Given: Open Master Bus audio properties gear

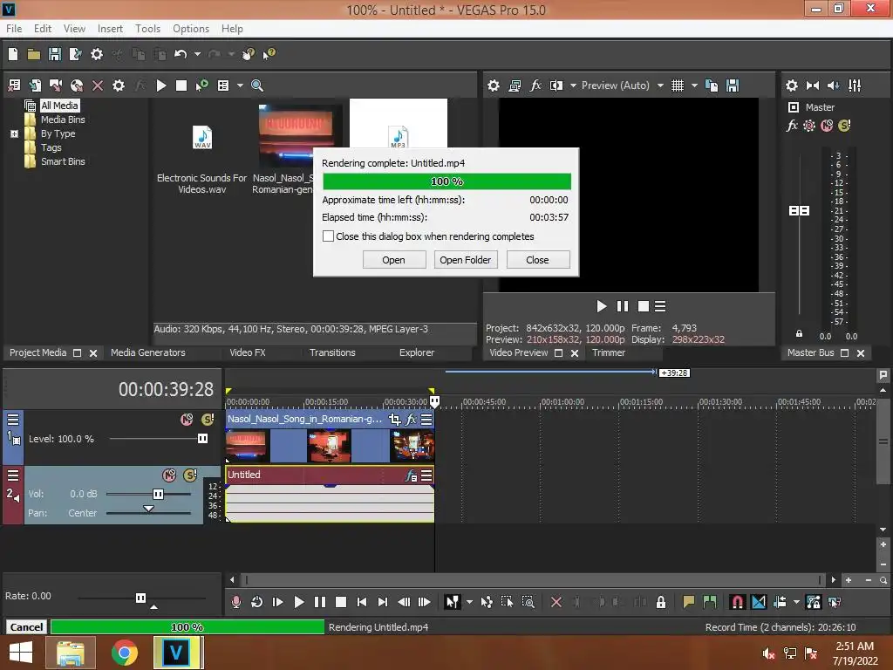Looking at the screenshot, I should tap(792, 85).
